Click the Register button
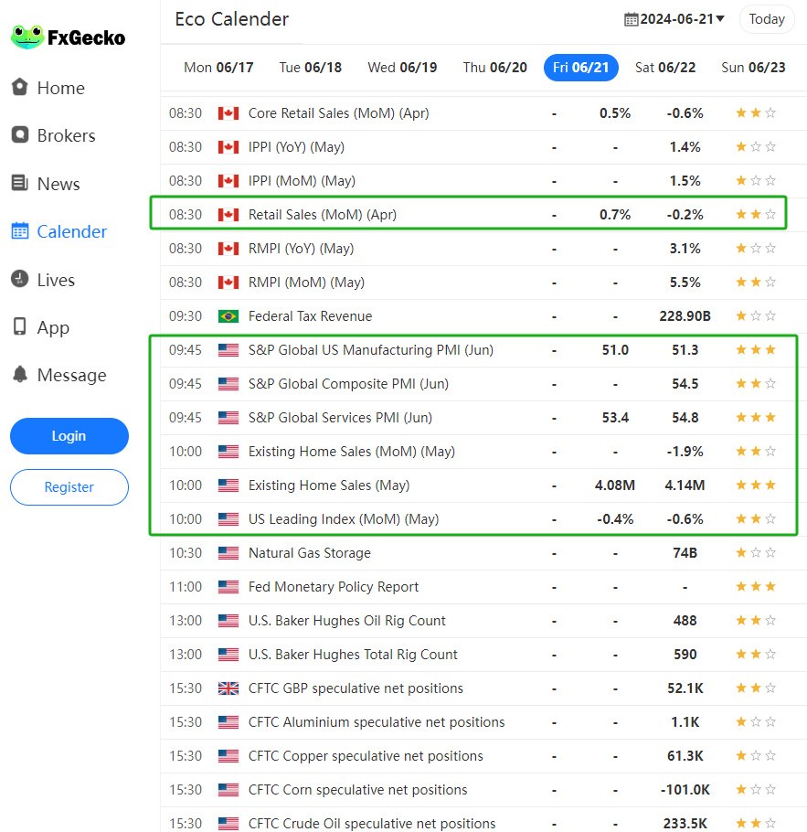The image size is (807, 832). 69,487
